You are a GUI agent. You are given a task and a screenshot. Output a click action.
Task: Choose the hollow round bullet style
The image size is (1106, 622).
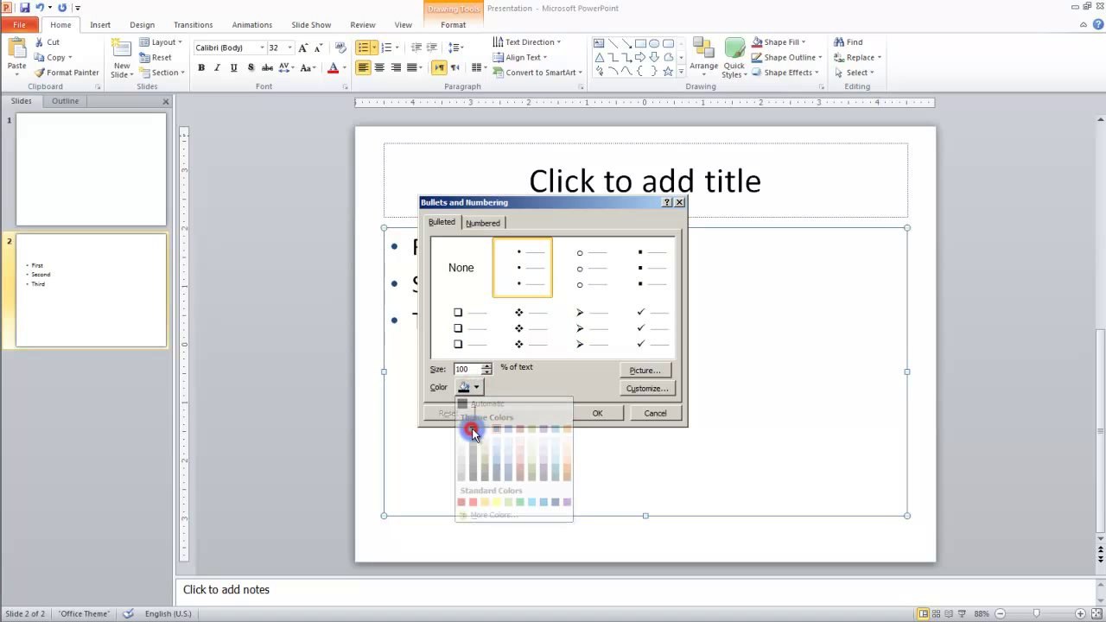click(x=592, y=268)
